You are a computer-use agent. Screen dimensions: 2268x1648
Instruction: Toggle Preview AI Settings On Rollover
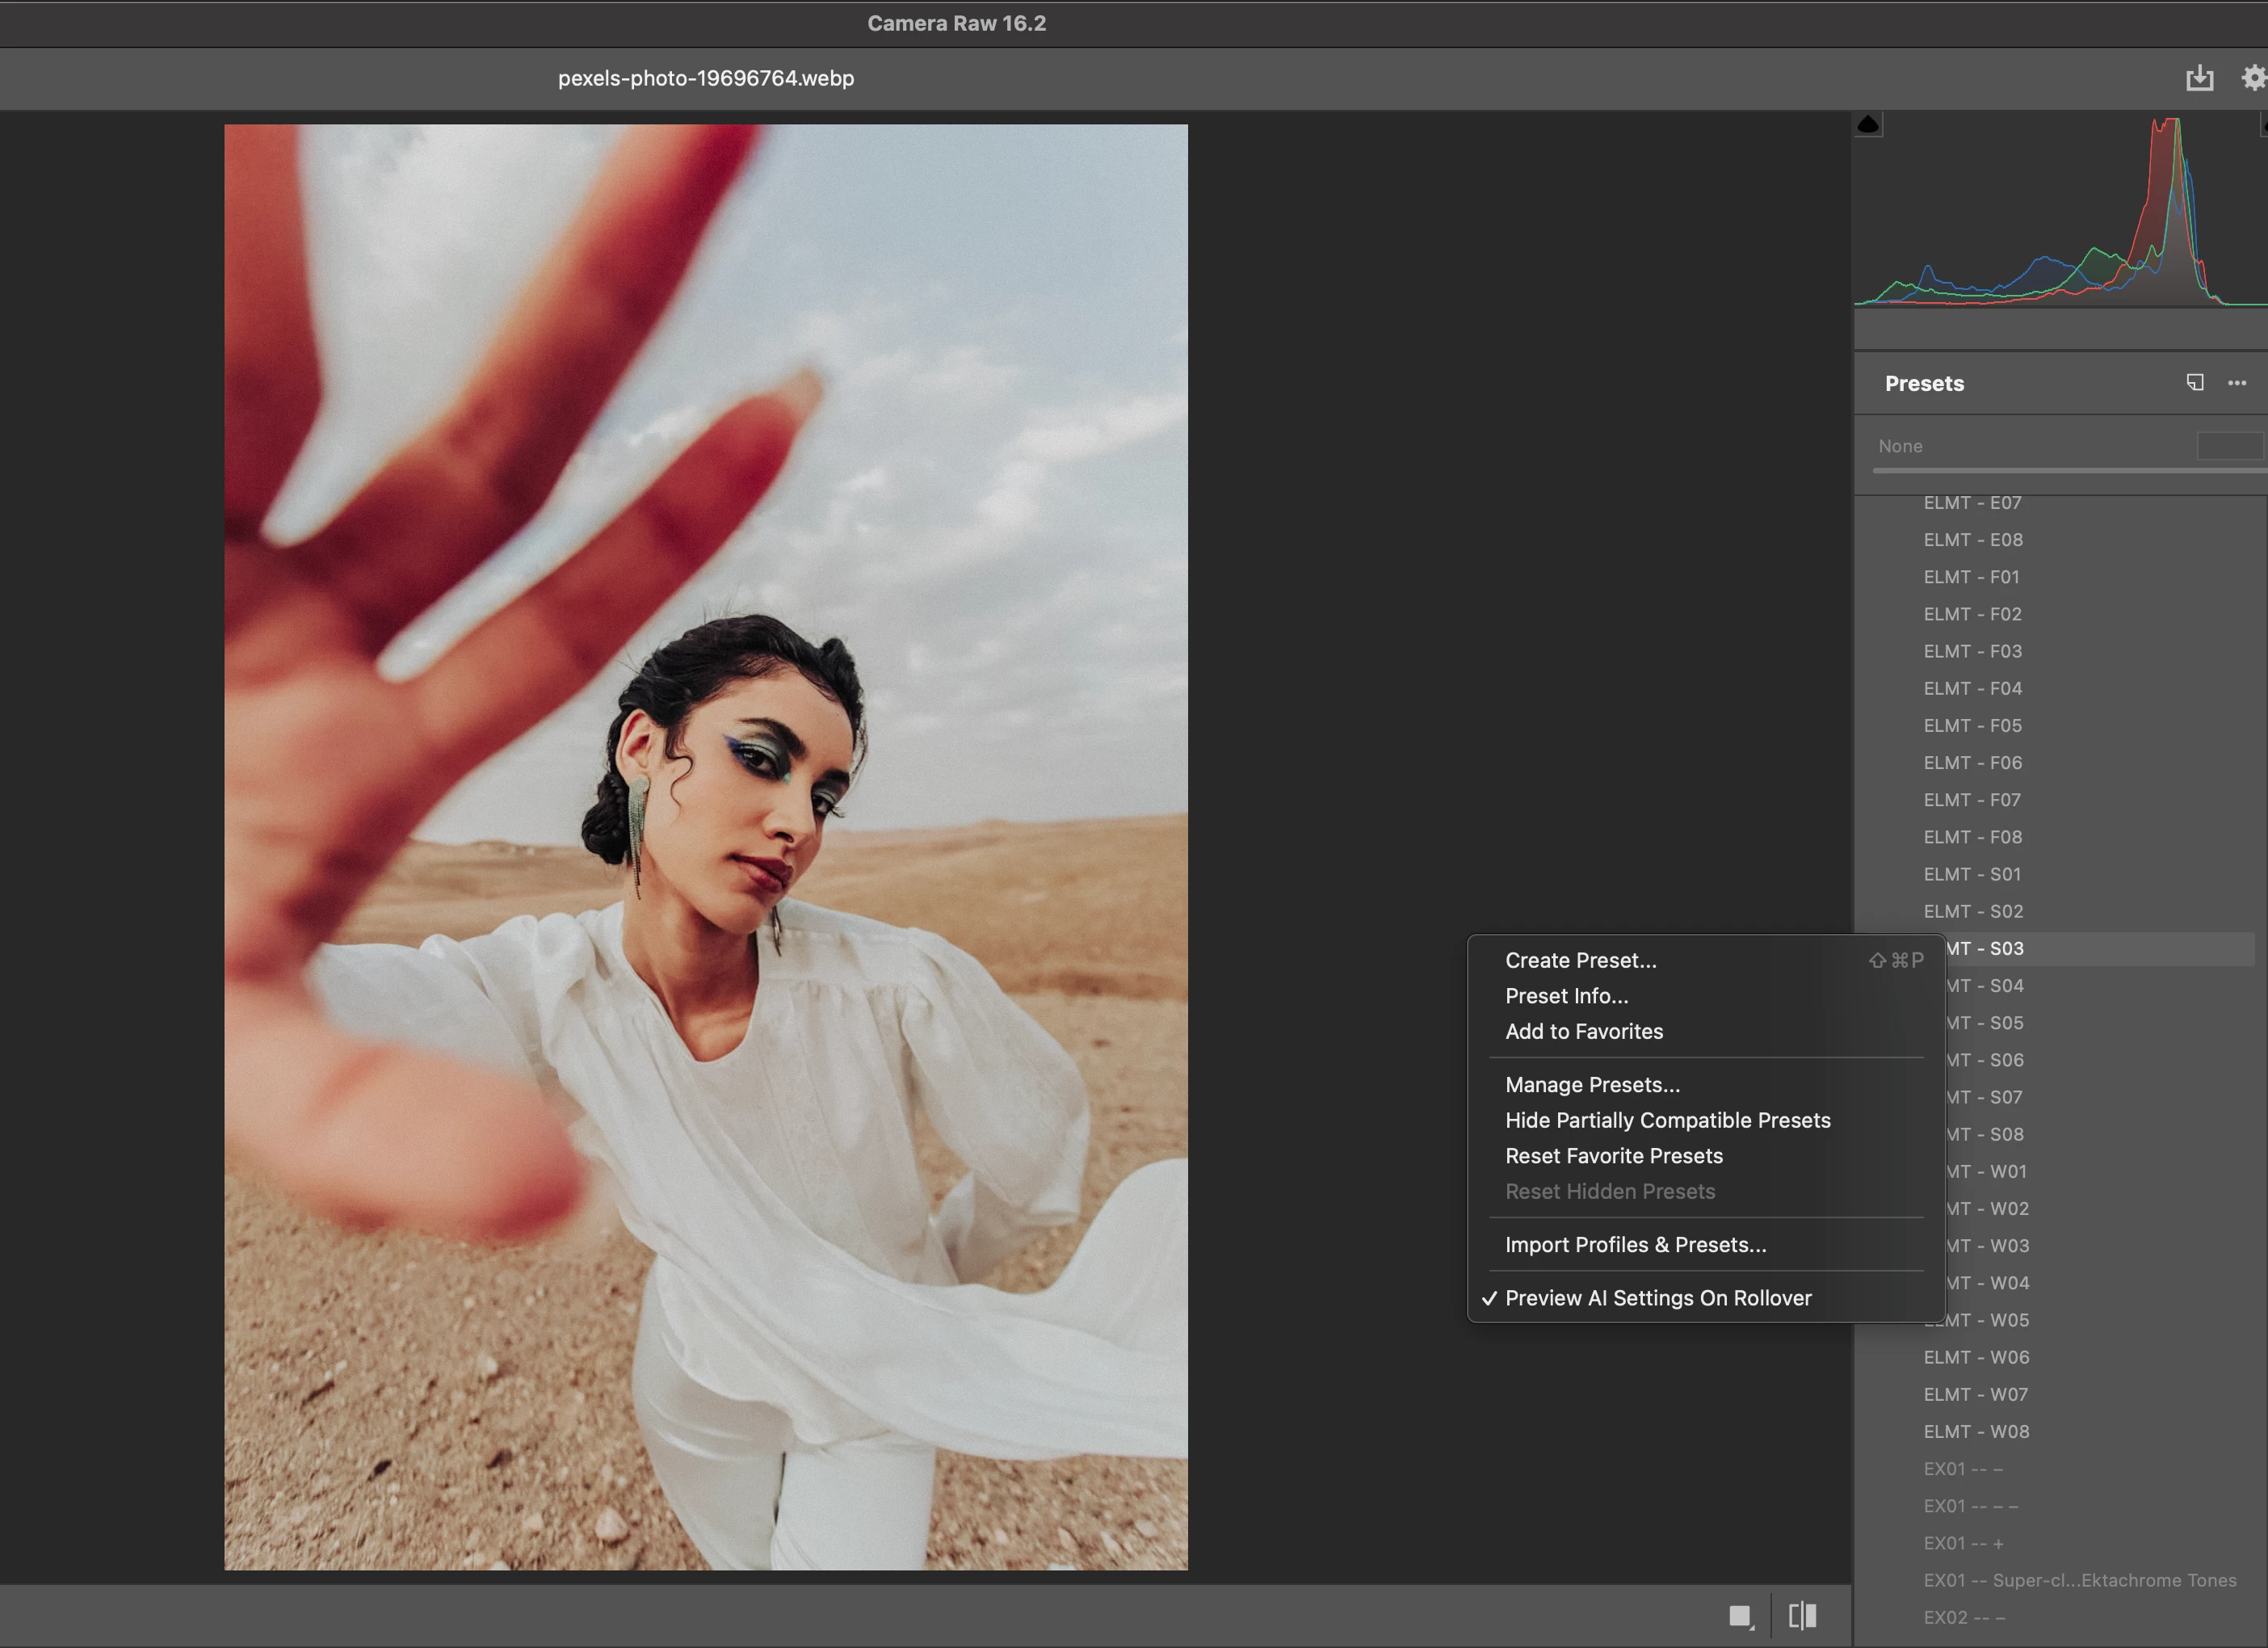pyautogui.click(x=1657, y=1298)
